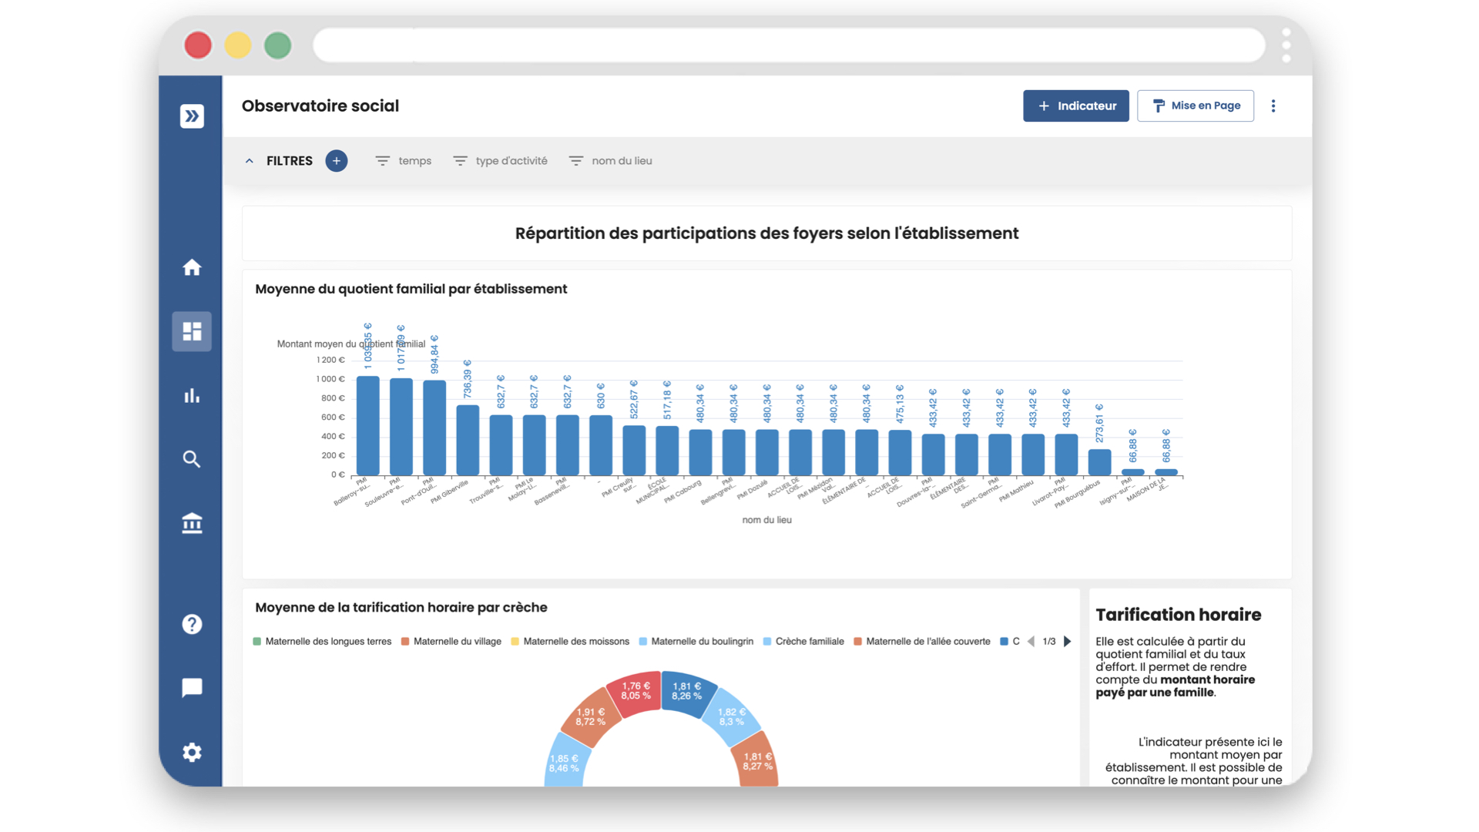Screen dimensions: 1479x832
Task: Toggle Maternelle des longues terres legend item
Action: pos(322,642)
